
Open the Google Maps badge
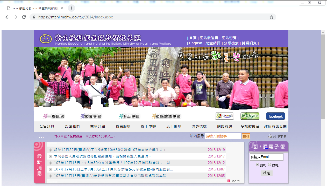click(224, 116)
